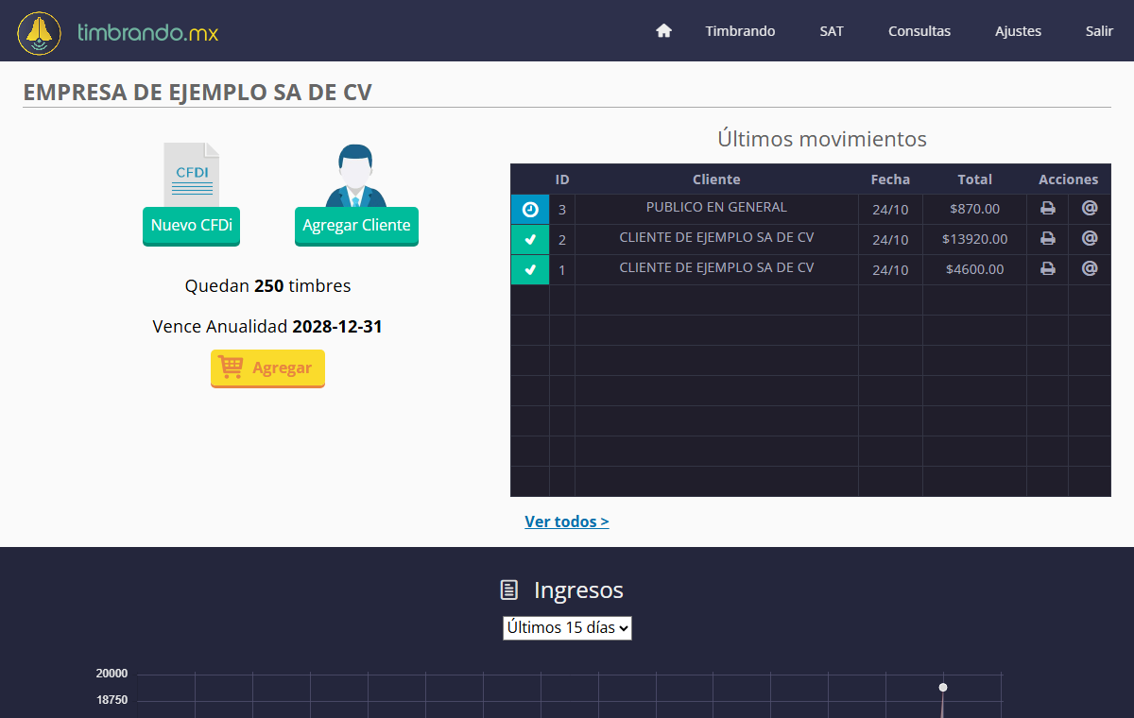Click the $870.00 total cell

point(974,210)
